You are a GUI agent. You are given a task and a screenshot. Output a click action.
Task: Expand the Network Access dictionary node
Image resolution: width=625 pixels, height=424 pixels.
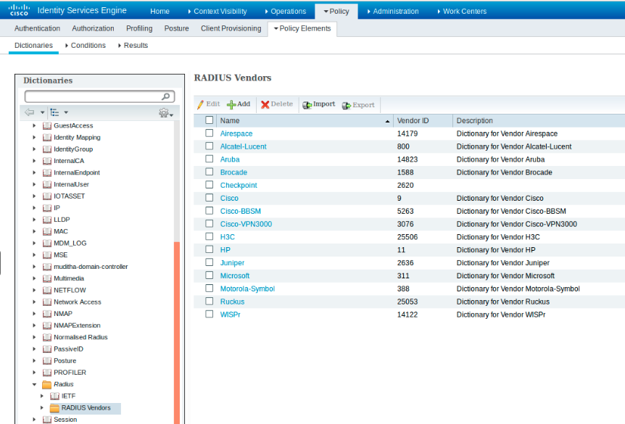[x=32, y=302]
